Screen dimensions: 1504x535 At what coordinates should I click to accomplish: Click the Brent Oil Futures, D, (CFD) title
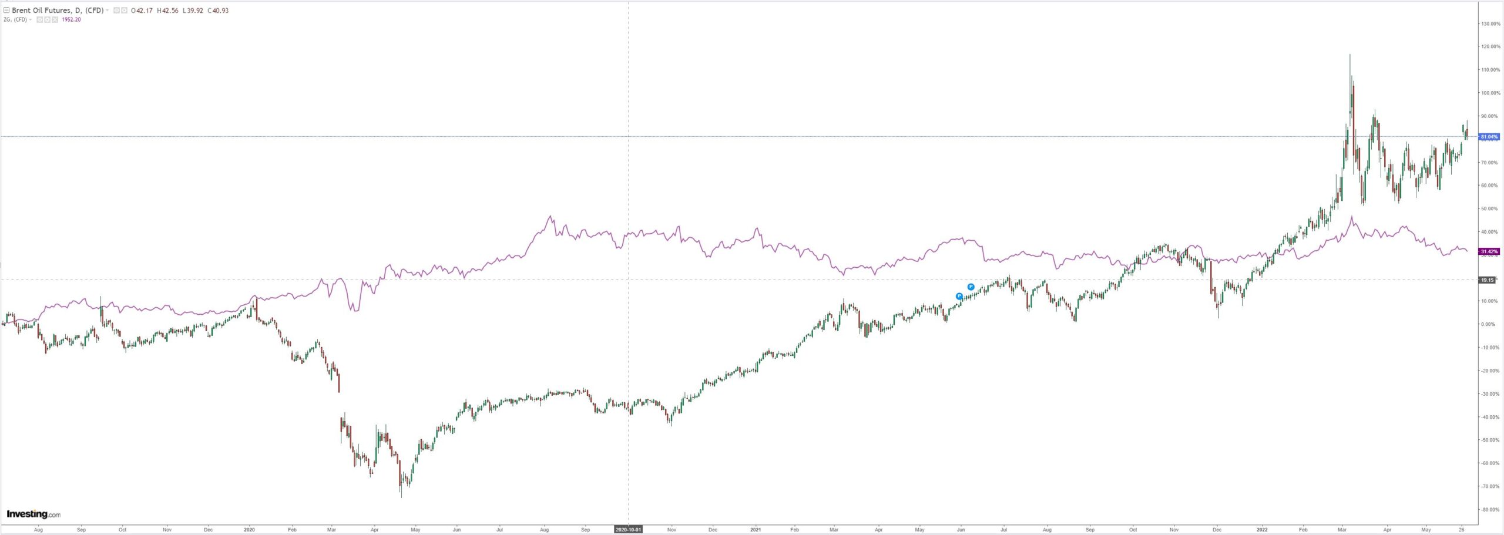pos(58,11)
